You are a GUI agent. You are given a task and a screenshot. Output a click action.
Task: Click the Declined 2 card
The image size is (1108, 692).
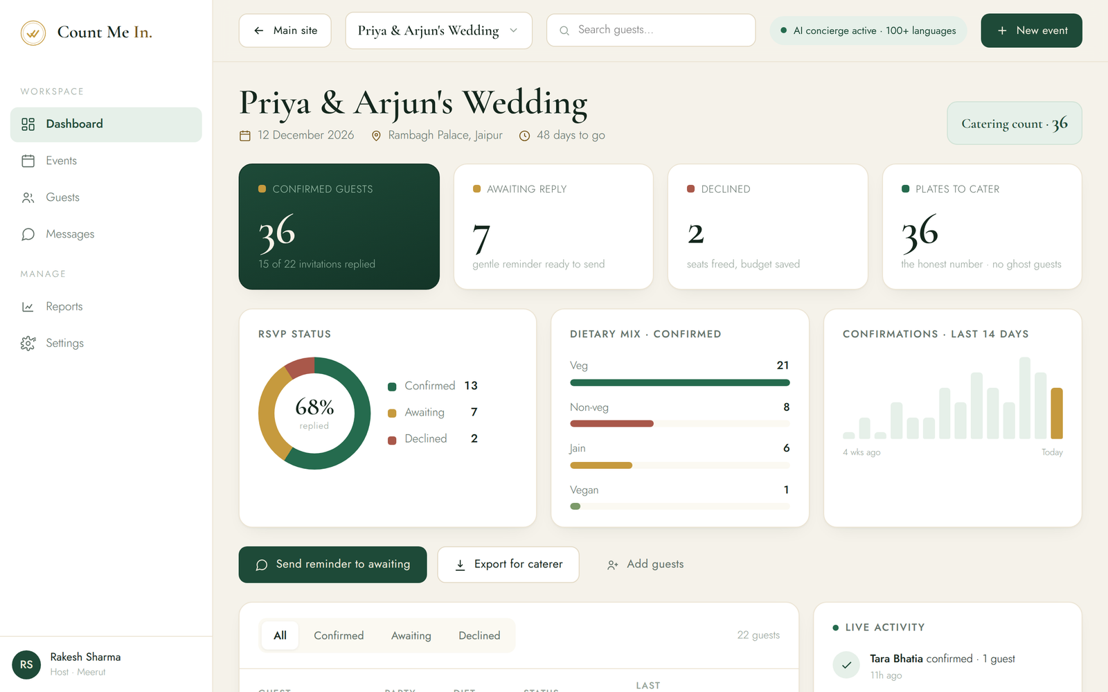coord(767,227)
